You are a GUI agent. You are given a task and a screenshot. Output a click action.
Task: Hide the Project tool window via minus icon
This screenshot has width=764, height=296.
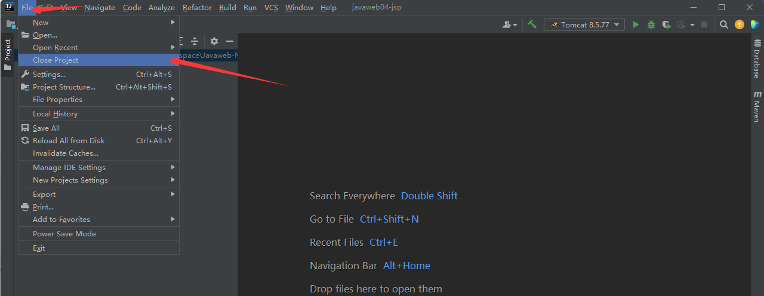pyautogui.click(x=230, y=41)
